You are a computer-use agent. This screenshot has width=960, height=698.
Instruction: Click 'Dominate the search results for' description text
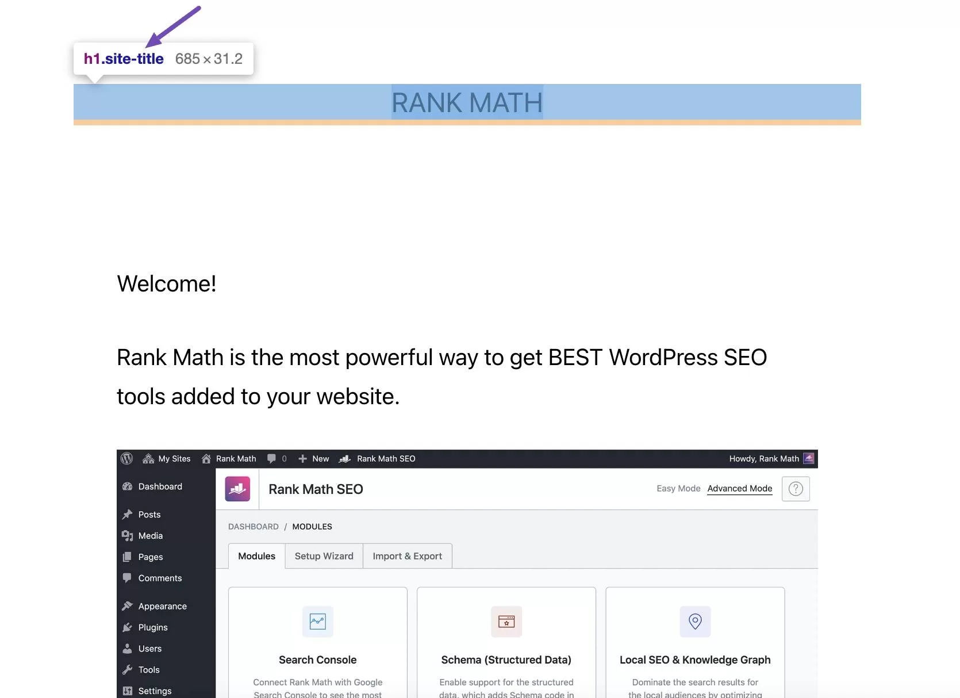pyautogui.click(x=695, y=682)
